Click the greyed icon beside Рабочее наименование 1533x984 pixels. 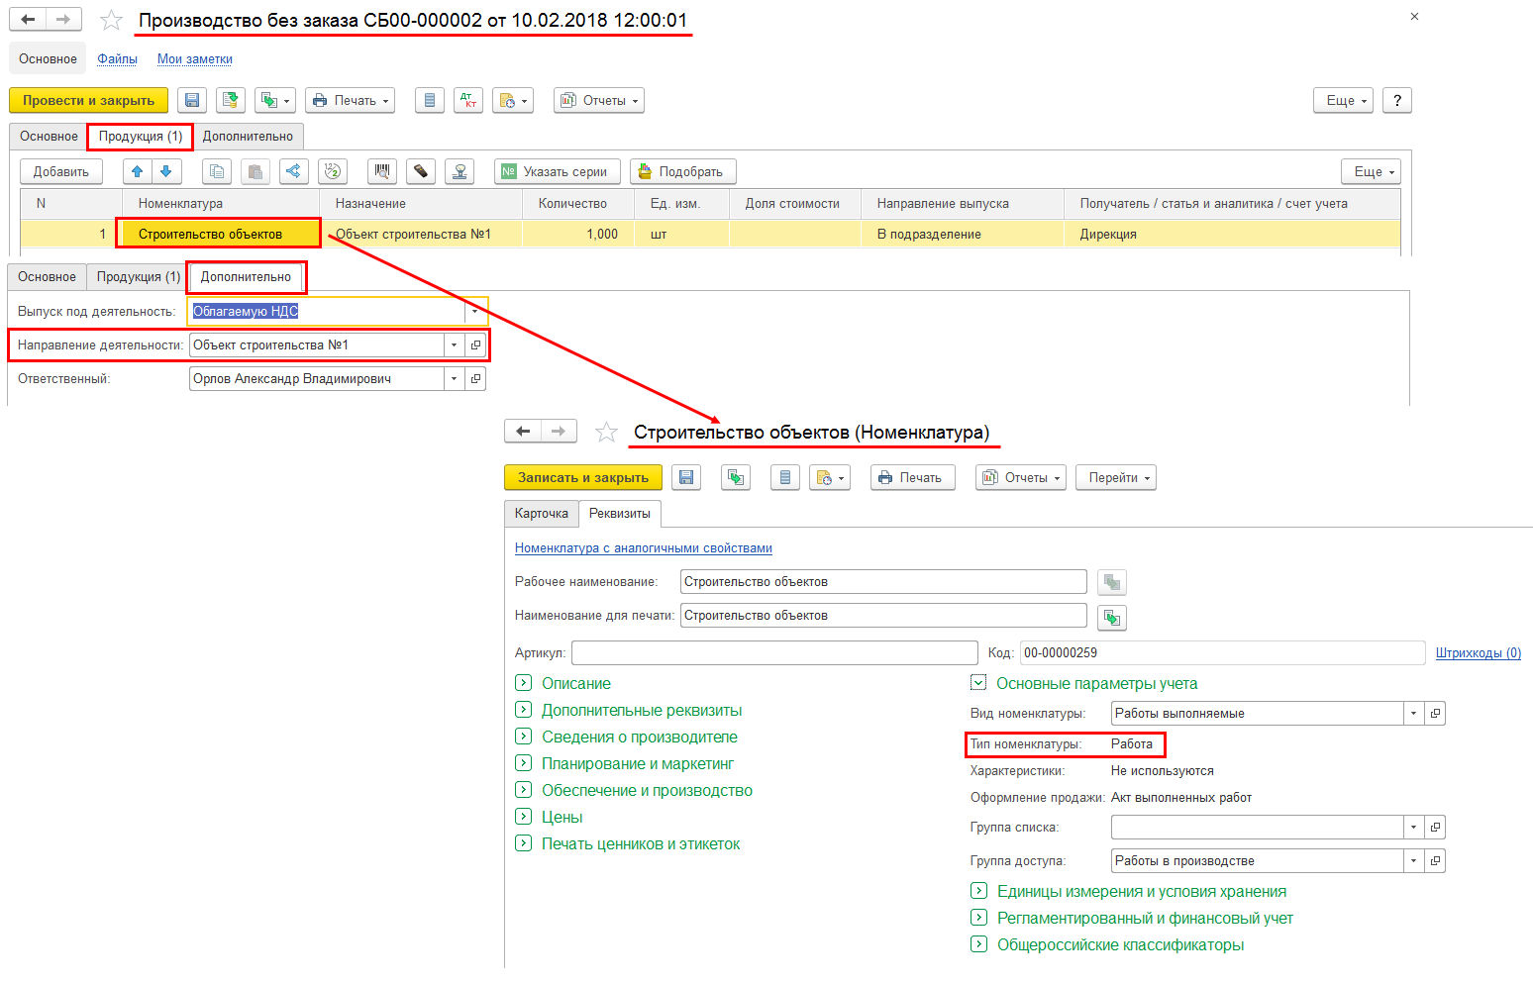(x=1112, y=582)
